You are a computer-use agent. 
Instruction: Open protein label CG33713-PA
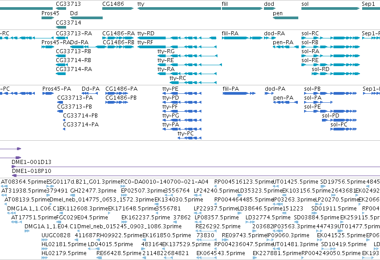click(75, 98)
